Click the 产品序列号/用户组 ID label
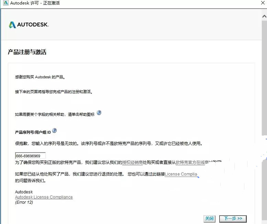The image size is (267, 224). pyautogui.click(x=33, y=132)
